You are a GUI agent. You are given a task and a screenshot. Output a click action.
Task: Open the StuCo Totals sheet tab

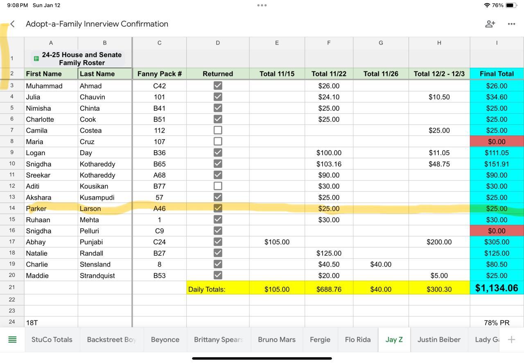52,340
